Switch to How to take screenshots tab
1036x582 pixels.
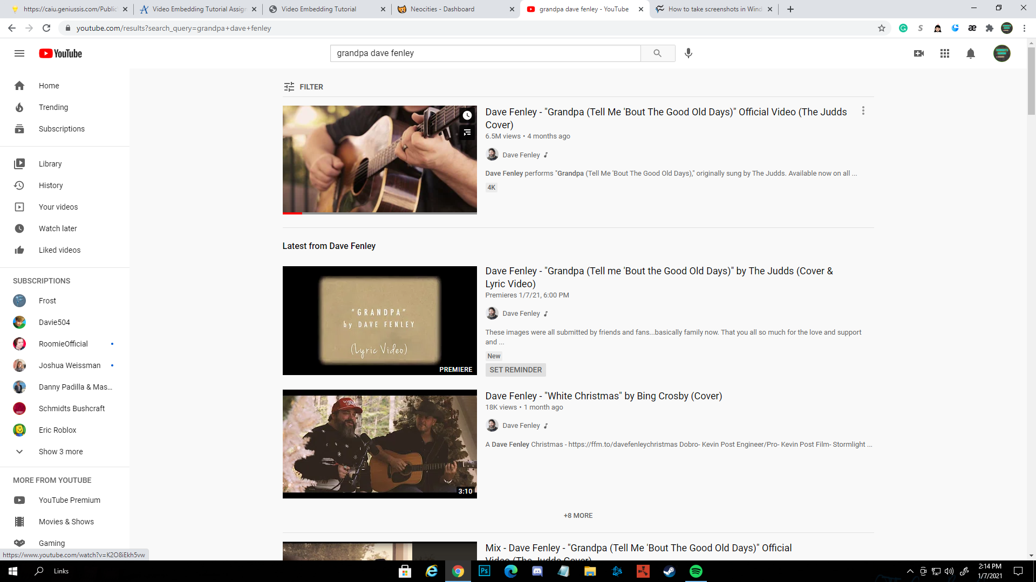click(714, 9)
